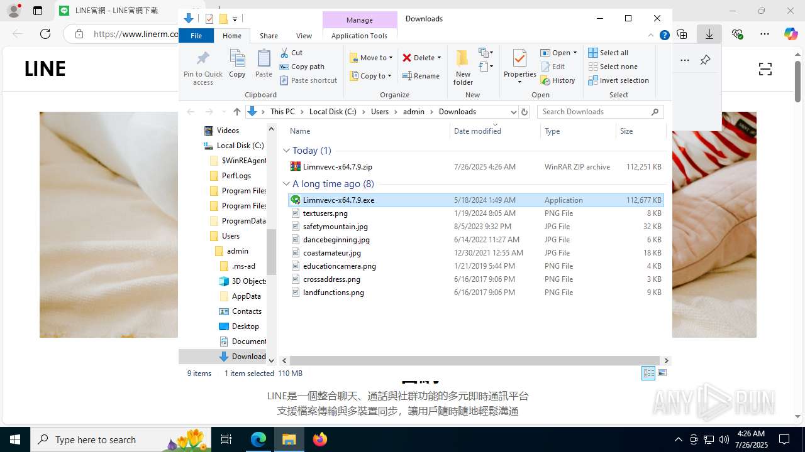Click the Manage contextual tab
The image size is (805, 452).
click(x=360, y=20)
